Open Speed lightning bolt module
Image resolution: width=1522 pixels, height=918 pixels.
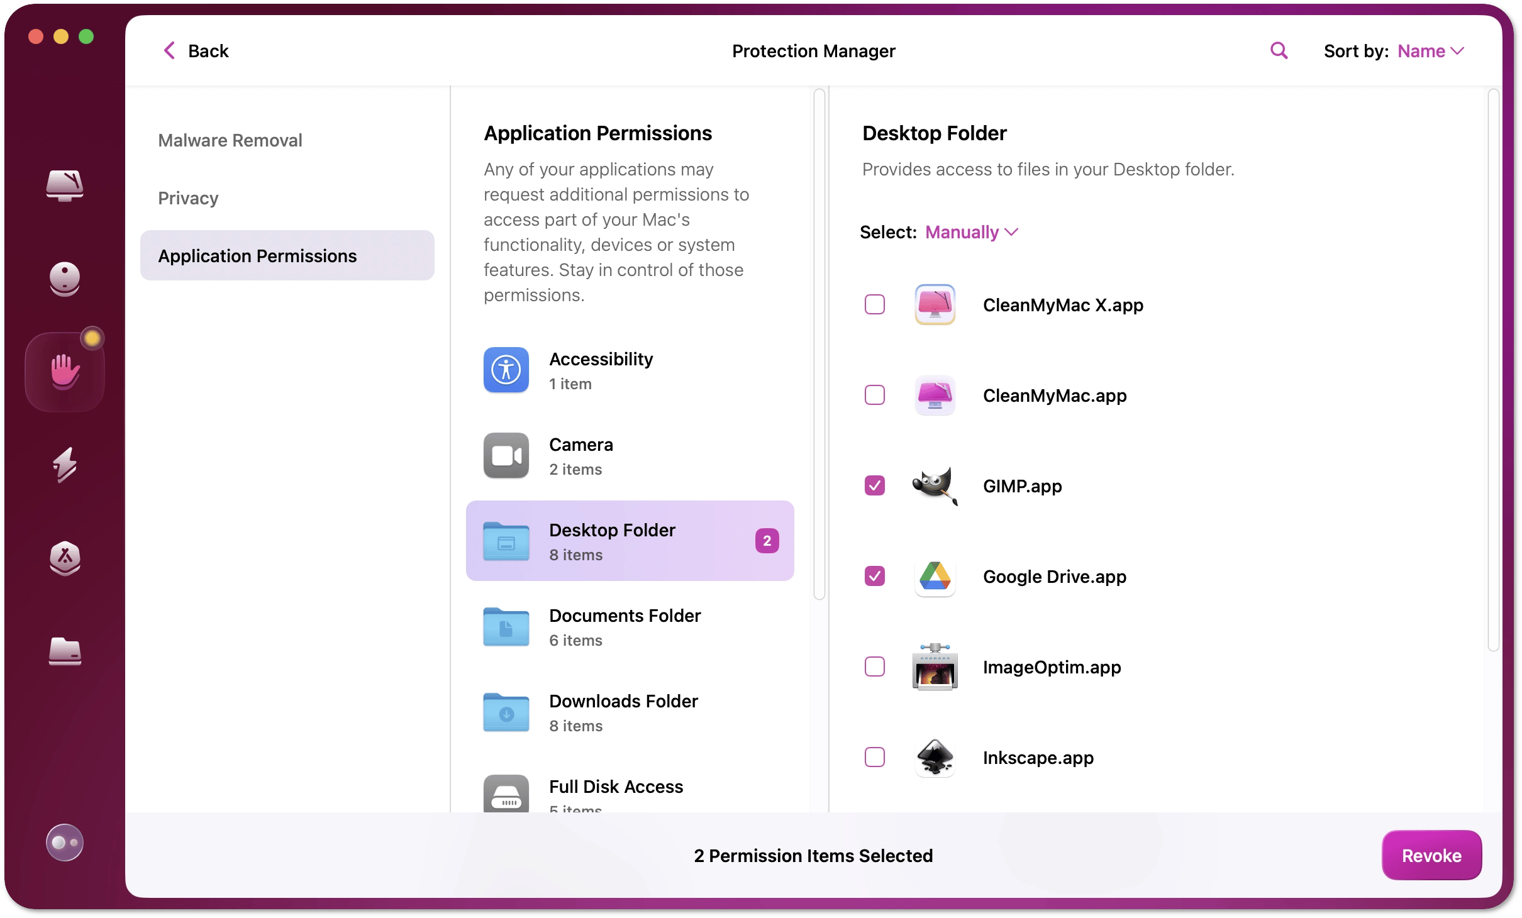(x=65, y=465)
